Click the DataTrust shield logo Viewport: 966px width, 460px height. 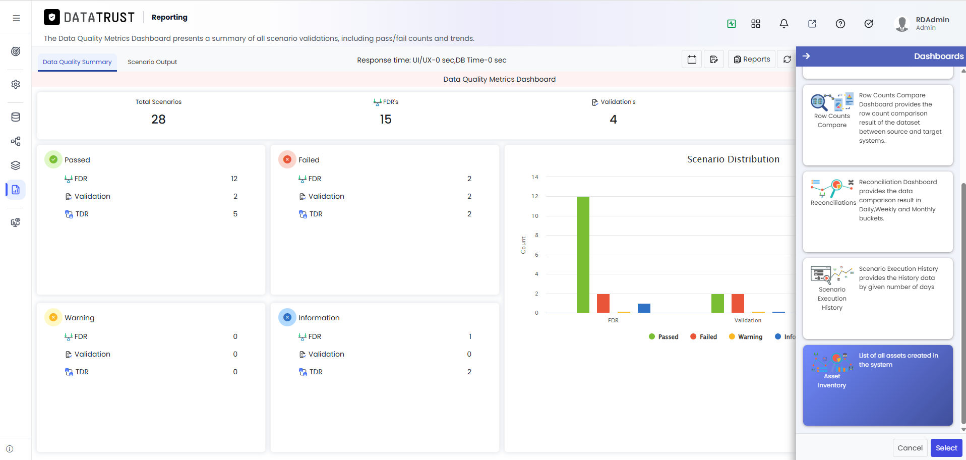click(x=52, y=17)
